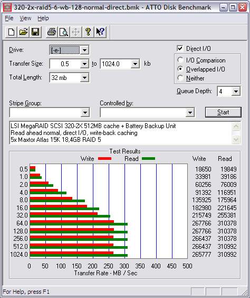This screenshot has width=250, height=298.
Task: Click the New file toolbar icon
Action: pyautogui.click(x=12, y=32)
